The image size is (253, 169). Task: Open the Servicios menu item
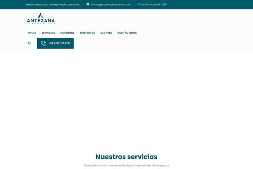48,33
